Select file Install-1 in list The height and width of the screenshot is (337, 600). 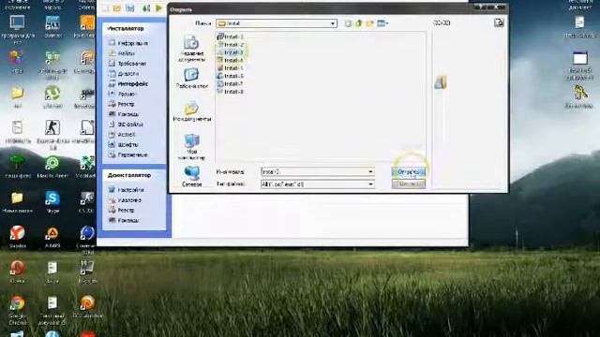click(230, 37)
